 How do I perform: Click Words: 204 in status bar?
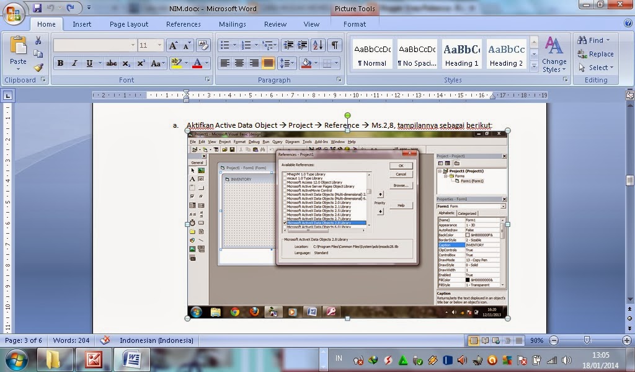[x=71, y=340]
